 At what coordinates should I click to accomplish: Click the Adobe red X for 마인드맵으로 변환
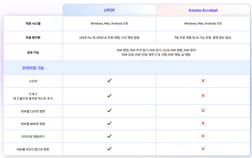point(203,149)
